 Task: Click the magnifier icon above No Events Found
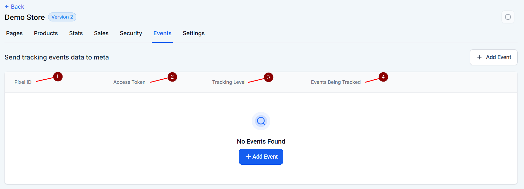pos(261,121)
